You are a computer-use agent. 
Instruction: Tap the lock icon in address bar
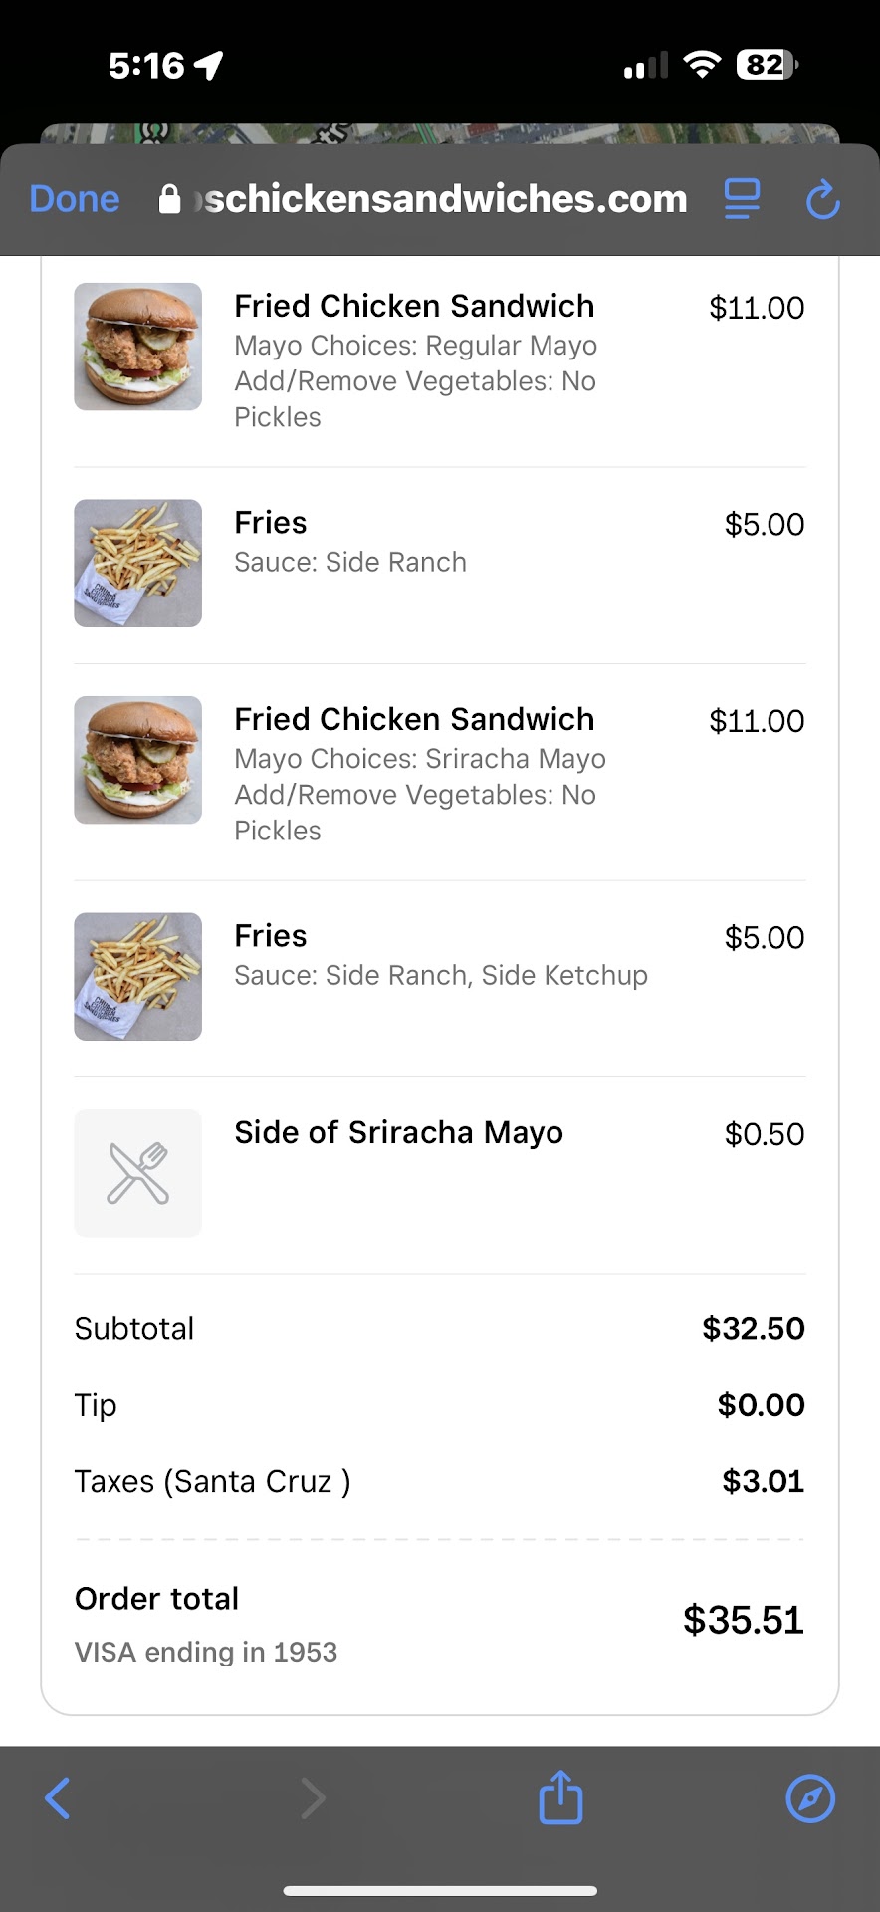170,199
